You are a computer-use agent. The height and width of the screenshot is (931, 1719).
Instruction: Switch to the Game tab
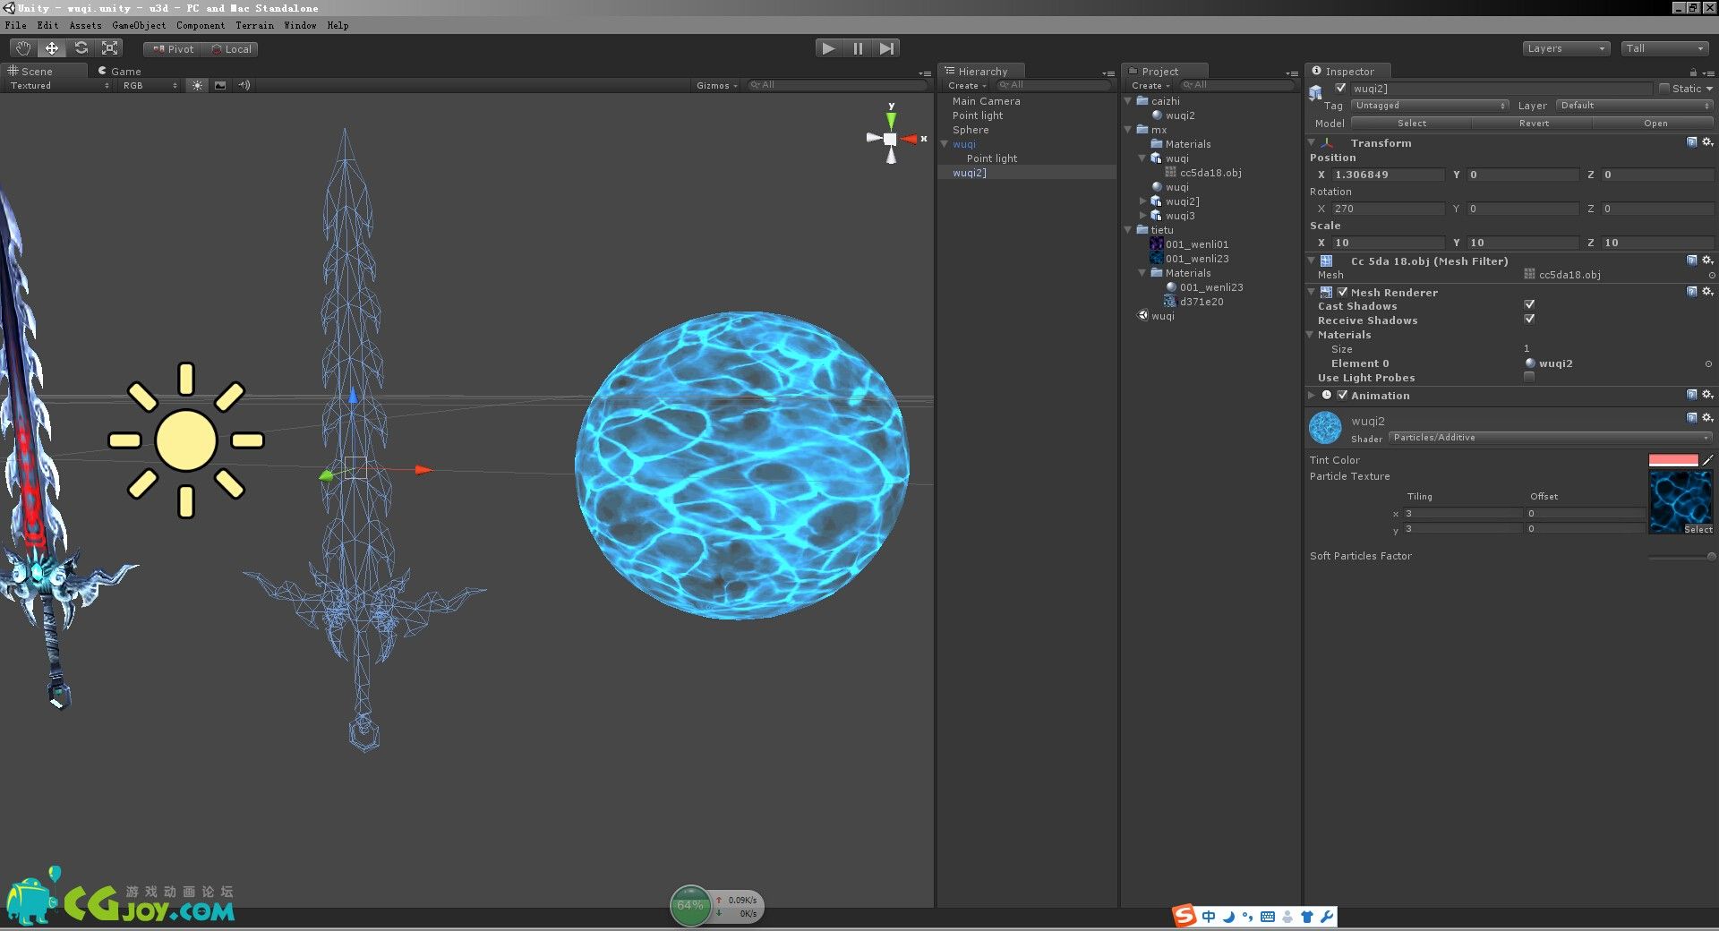click(120, 71)
